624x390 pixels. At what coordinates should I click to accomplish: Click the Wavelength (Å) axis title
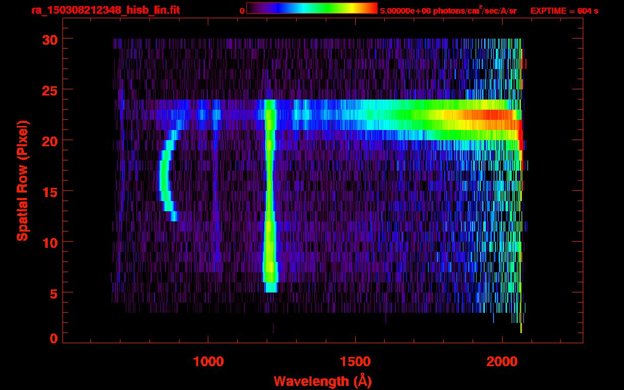pyautogui.click(x=322, y=380)
